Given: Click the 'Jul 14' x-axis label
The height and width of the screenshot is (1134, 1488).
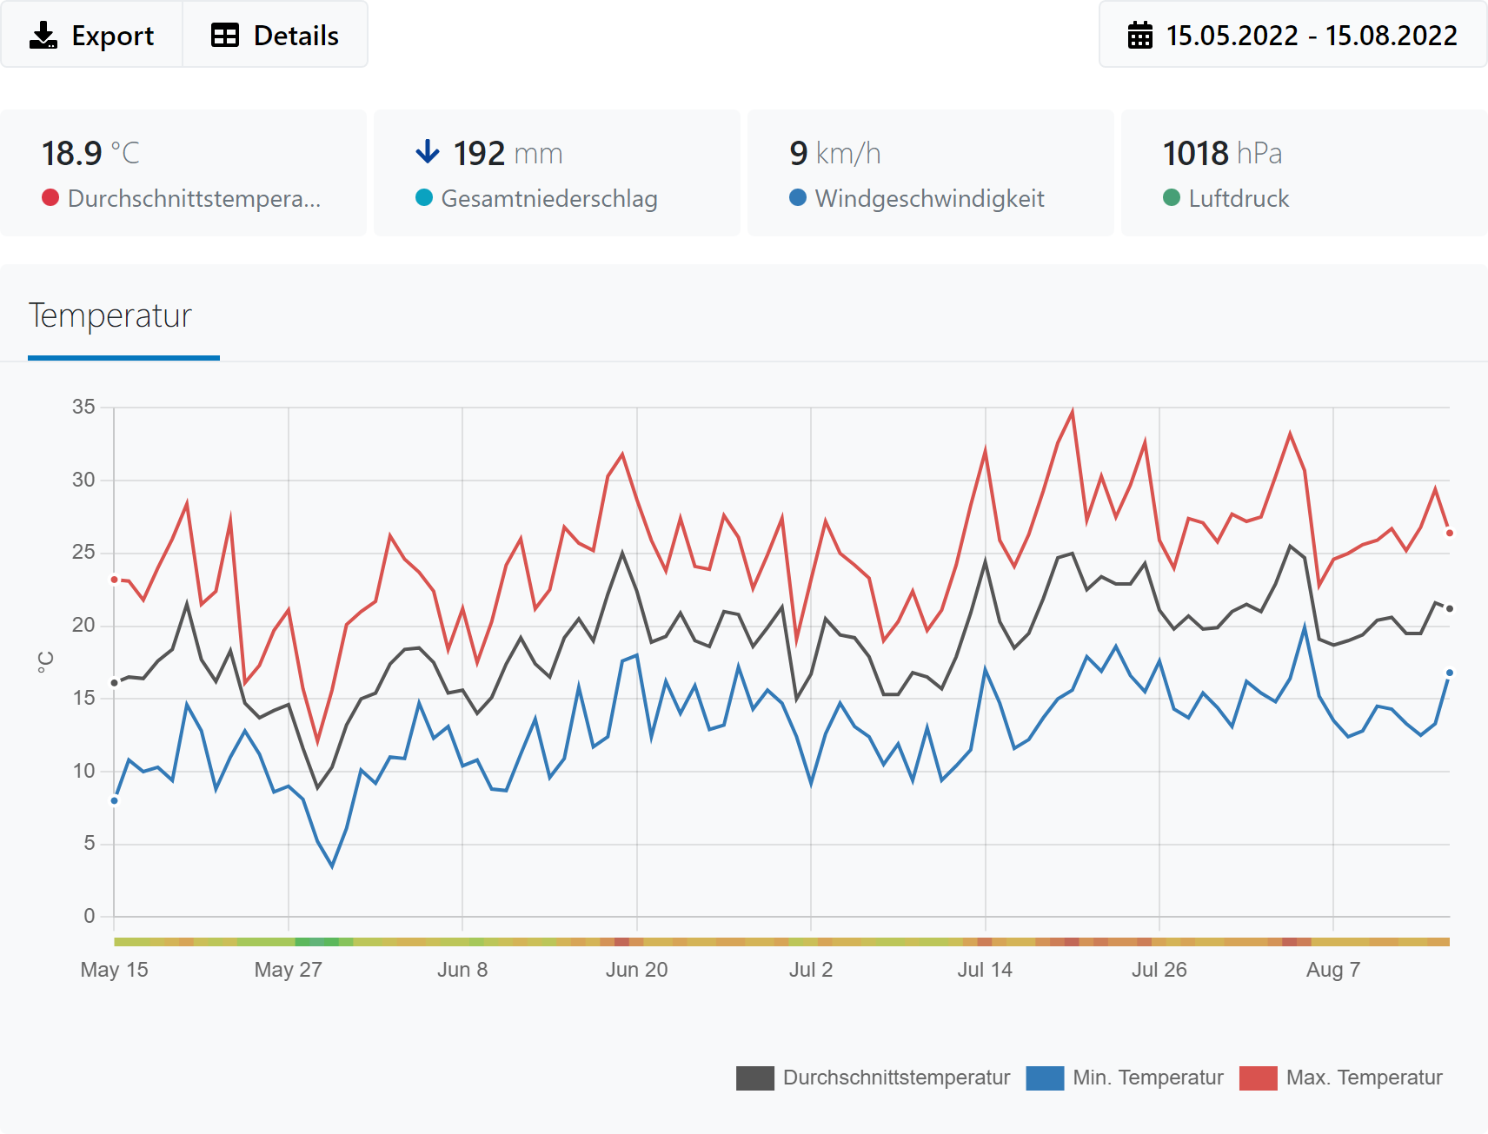Looking at the screenshot, I should [x=985, y=970].
